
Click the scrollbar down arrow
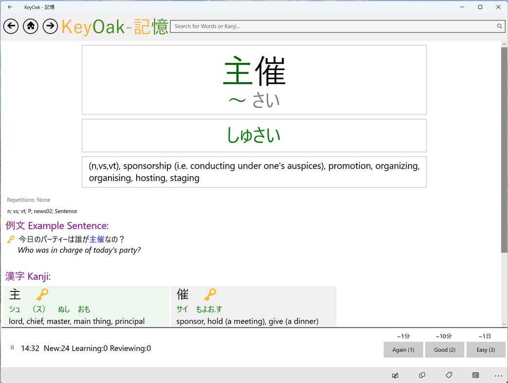pyautogui.click(x=504, y=323)
